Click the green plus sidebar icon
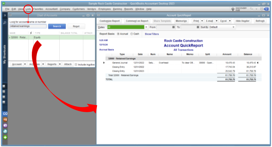The image size is (272, 147). tap(5, 137)
